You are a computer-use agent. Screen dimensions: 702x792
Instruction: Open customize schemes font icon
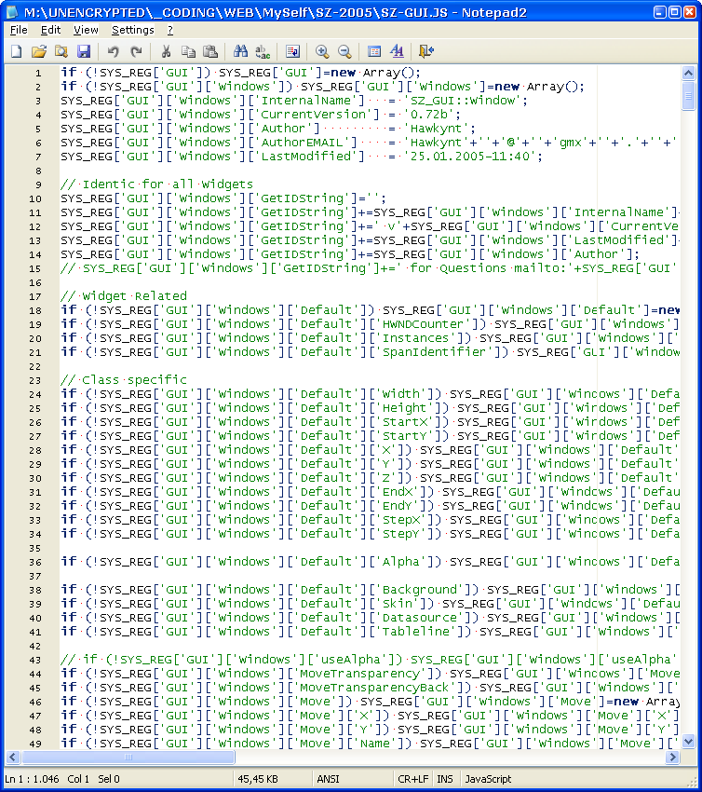click(397, 51)
